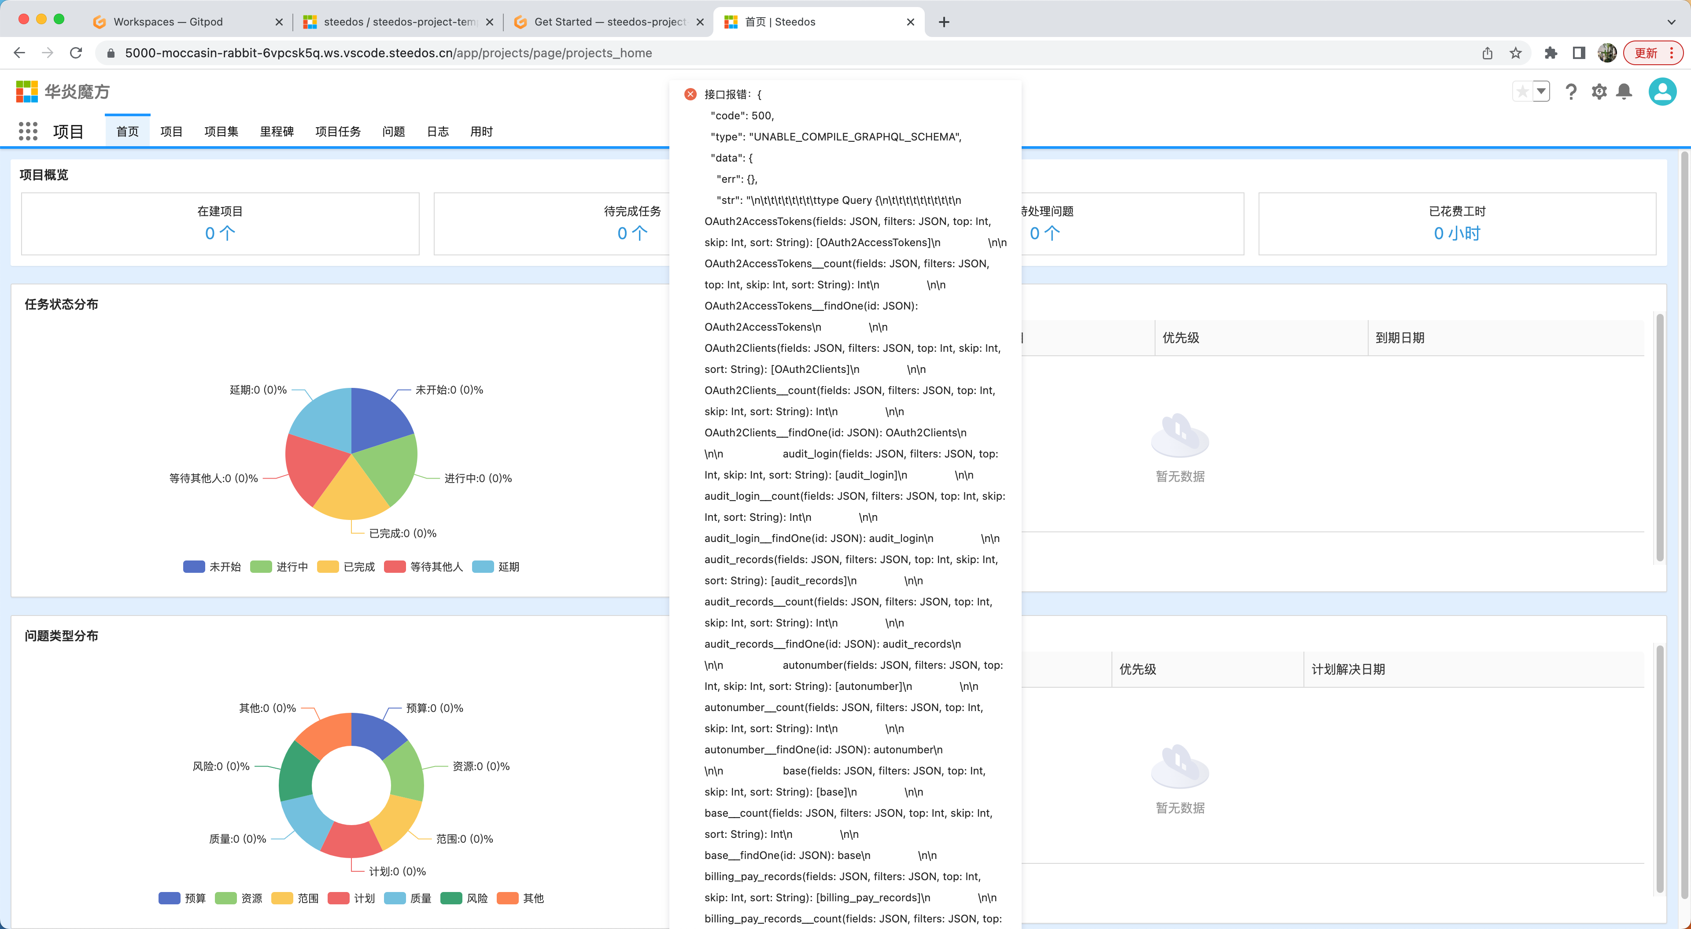Expand the Chrome tab search chevron

[x=1671, y=22]
